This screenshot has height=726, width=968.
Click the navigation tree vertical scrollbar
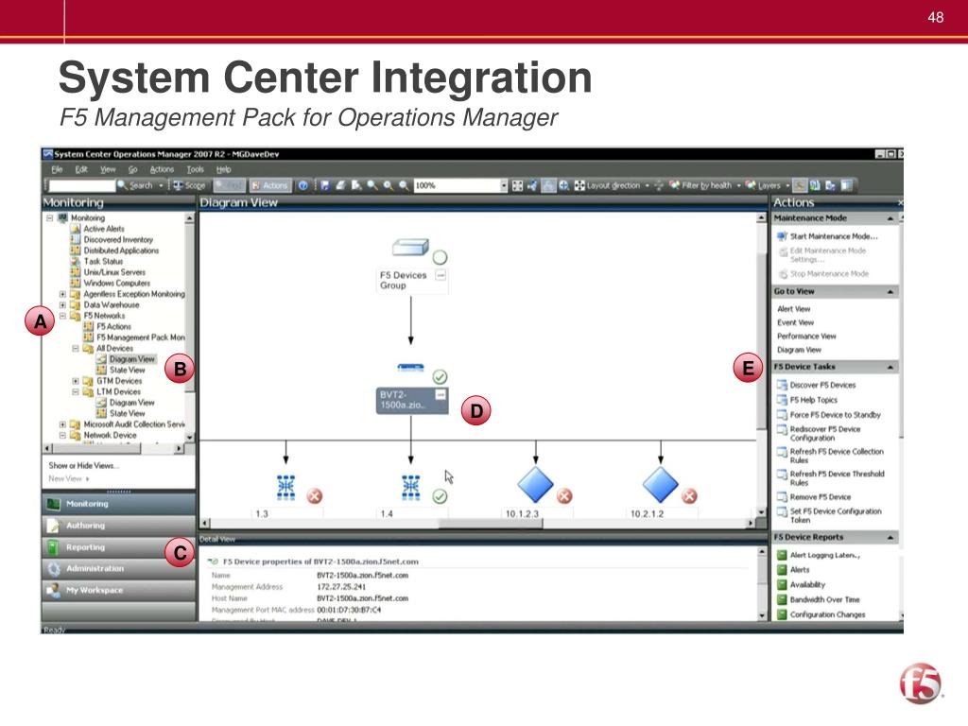pyautogui.click(x=189, y=327)
